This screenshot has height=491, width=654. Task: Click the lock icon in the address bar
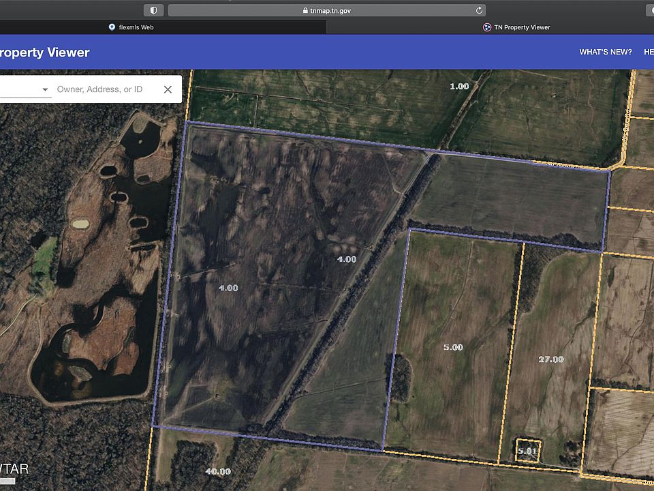pos(305,11)
